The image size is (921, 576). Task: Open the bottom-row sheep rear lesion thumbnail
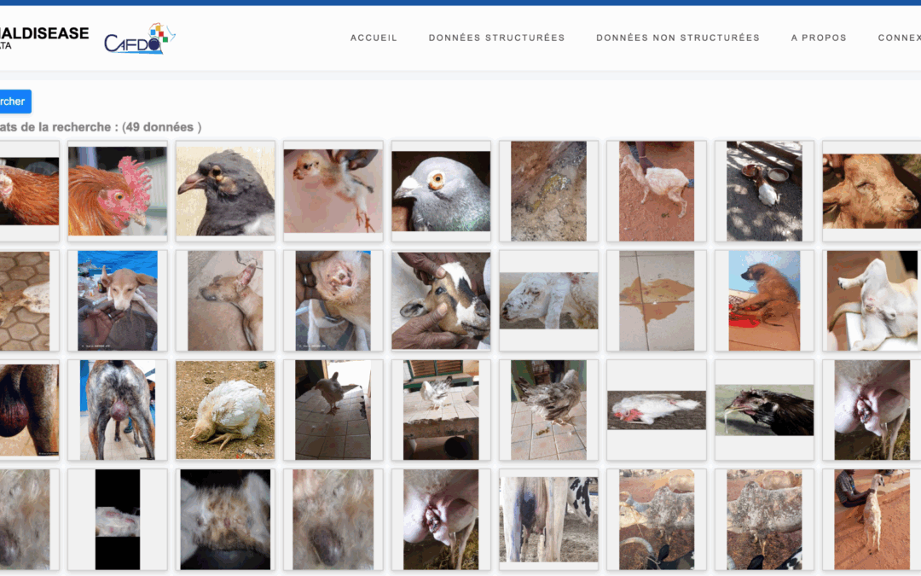(441, 519)
